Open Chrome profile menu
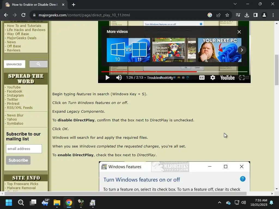Viewport: 279px width, 209px height. point(264,15)
